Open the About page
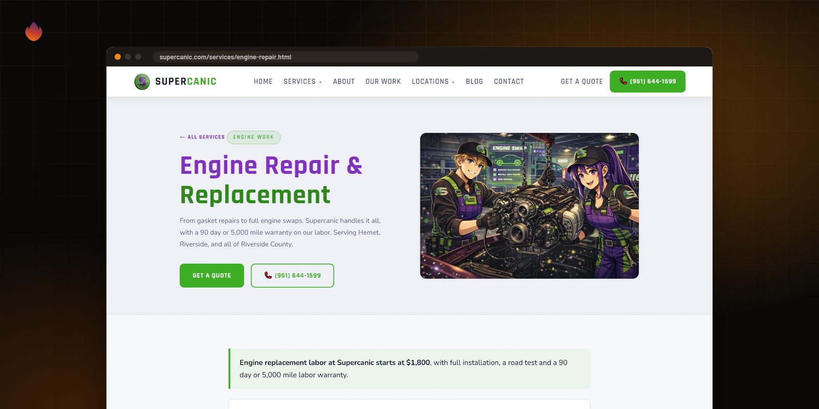 (344, 81)
